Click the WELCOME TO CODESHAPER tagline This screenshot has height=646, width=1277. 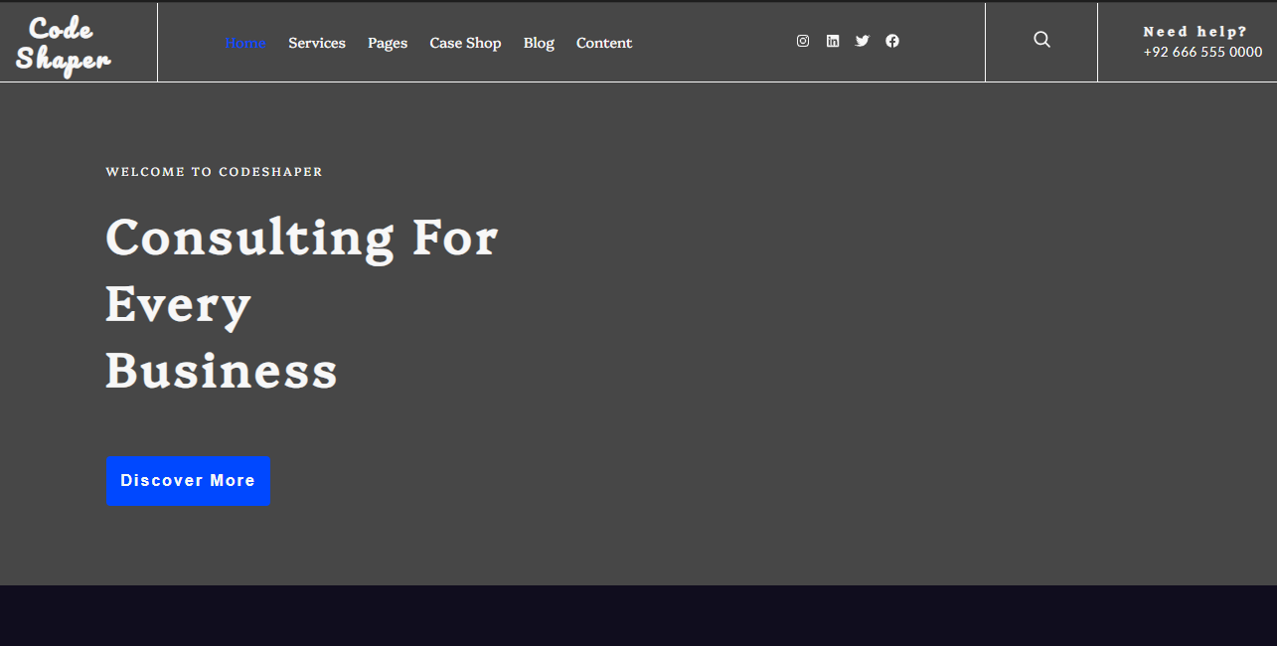point(214,171)
